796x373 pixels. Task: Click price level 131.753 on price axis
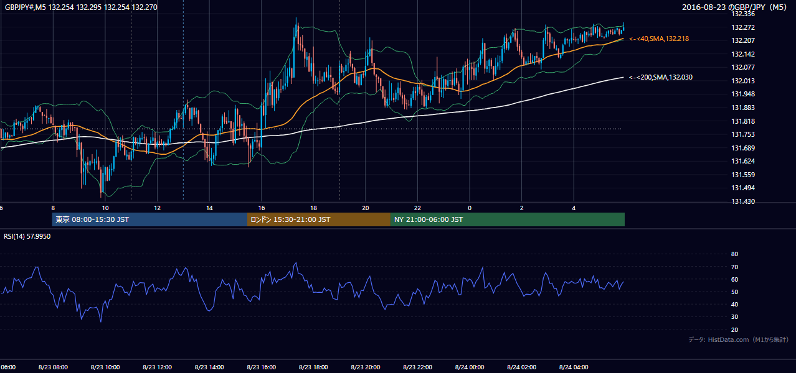(742, 134)
